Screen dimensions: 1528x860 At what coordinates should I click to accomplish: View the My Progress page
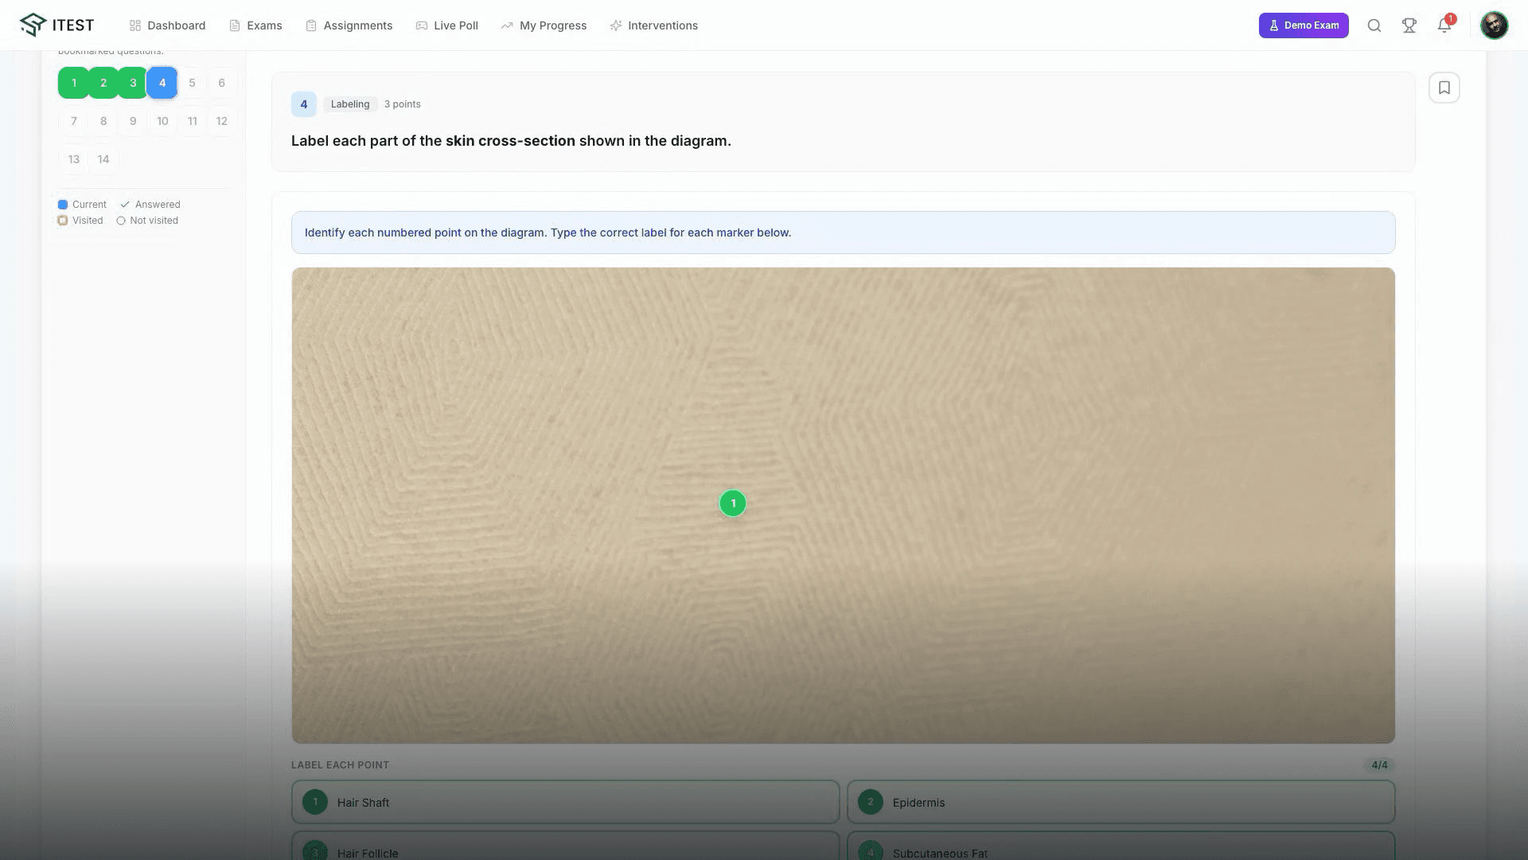544,25
